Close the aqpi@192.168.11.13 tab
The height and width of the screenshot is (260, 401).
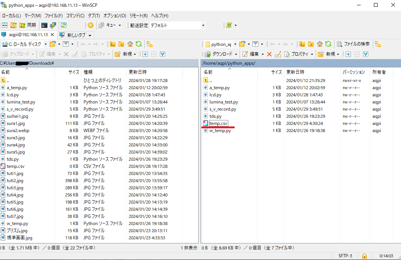click(52, 35)
